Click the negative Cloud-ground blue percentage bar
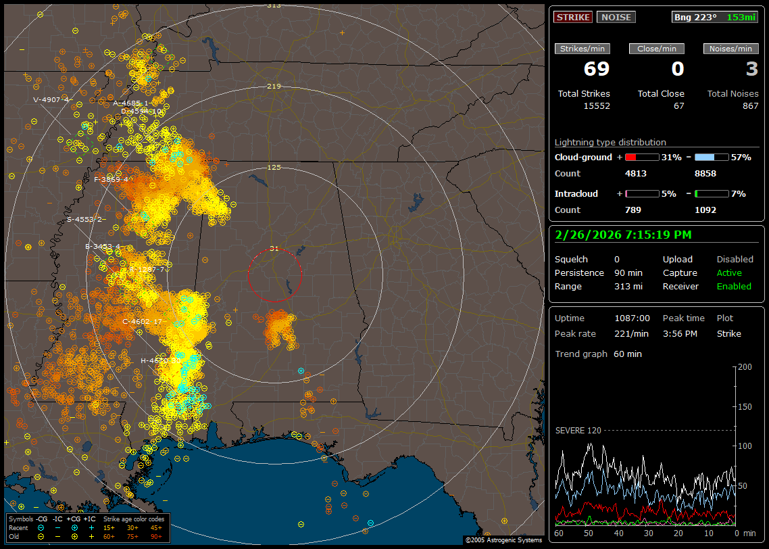 point(712,157)
